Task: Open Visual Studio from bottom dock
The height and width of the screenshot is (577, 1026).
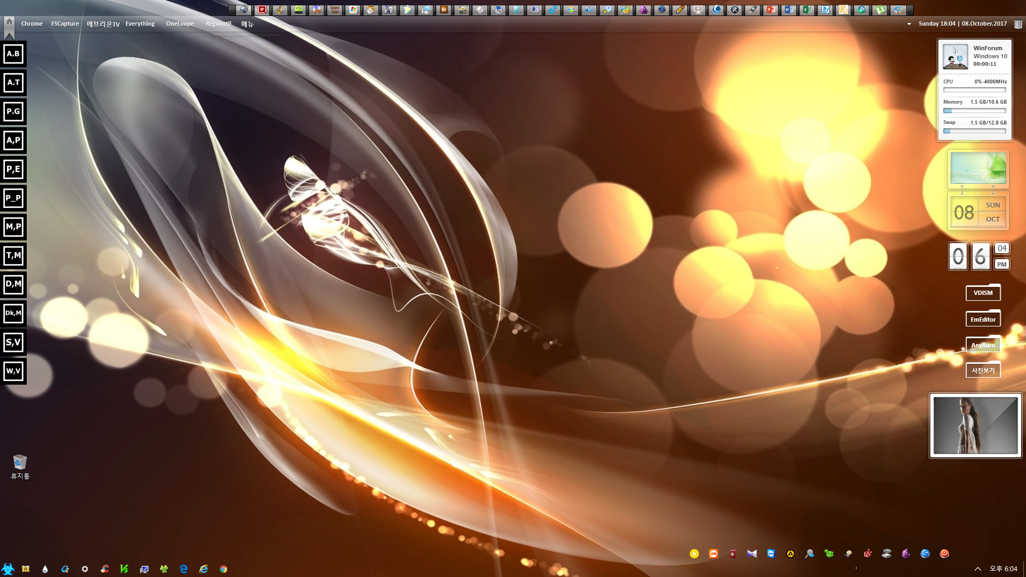Action: coord(752,554)
